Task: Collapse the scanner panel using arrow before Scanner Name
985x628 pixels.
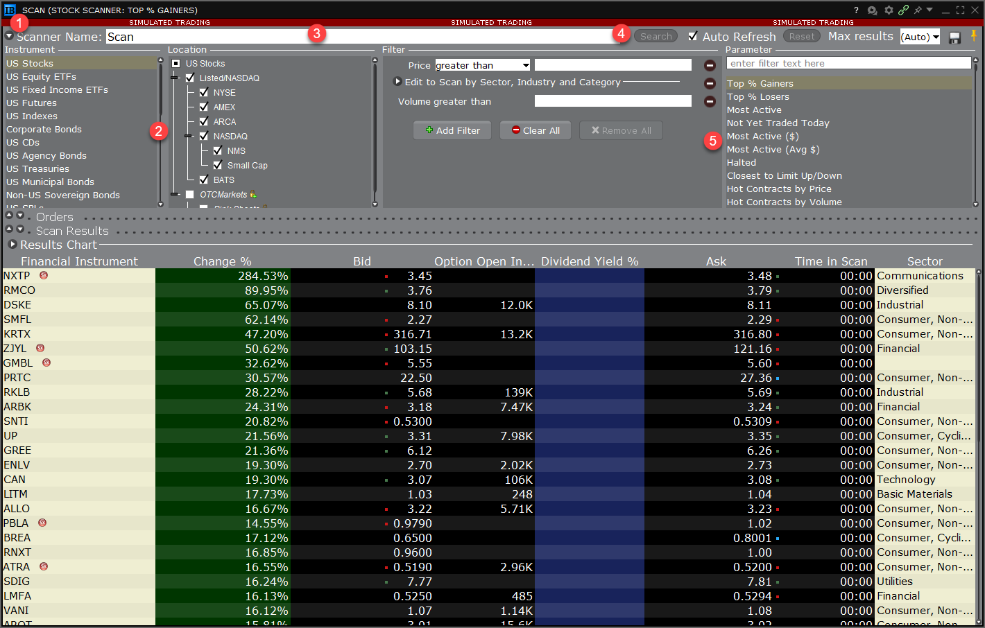Action: click(x=10, y=36)
